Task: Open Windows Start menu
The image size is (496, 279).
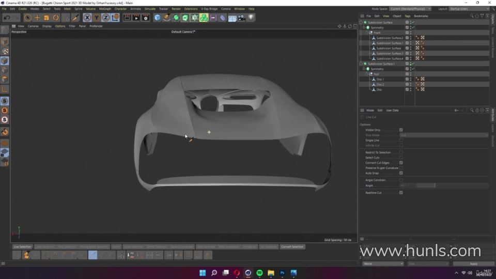Action: point(203,273)
